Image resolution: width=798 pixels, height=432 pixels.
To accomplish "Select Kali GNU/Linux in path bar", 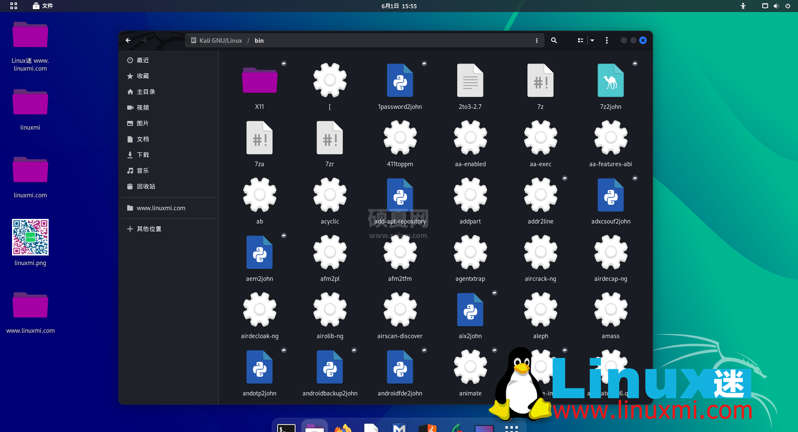I will pos(217,40).
